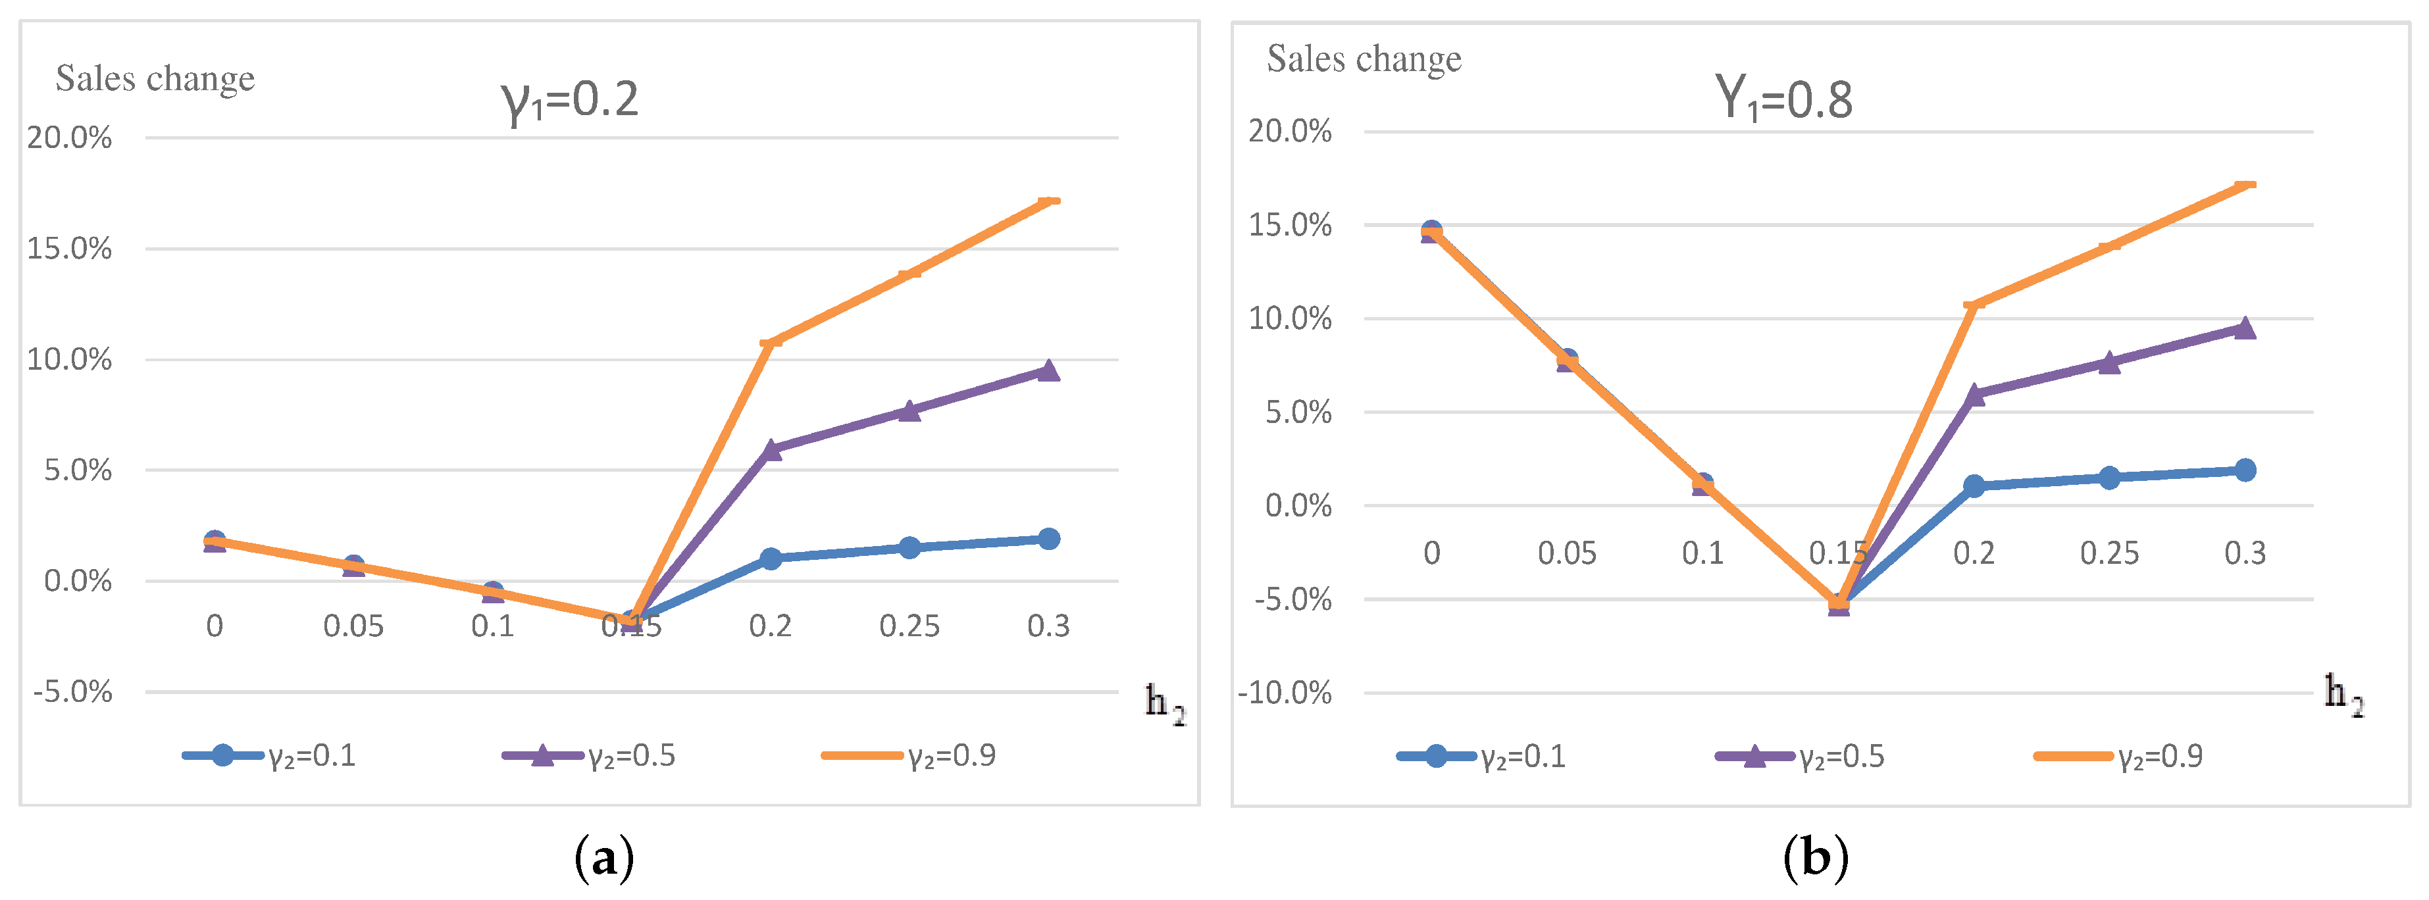Click the blue data point at h₂=0.3 in chart (a)
This screenshot has height=900, width=2429.
pyautogui.click(x=1048, y=539)
